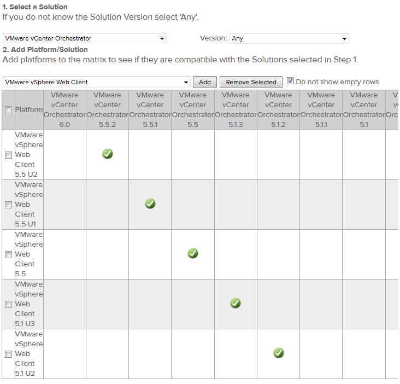
Task: Click green checkmark in vSphere Web Client 5.5 U2 row
Action: click(108, 154)
